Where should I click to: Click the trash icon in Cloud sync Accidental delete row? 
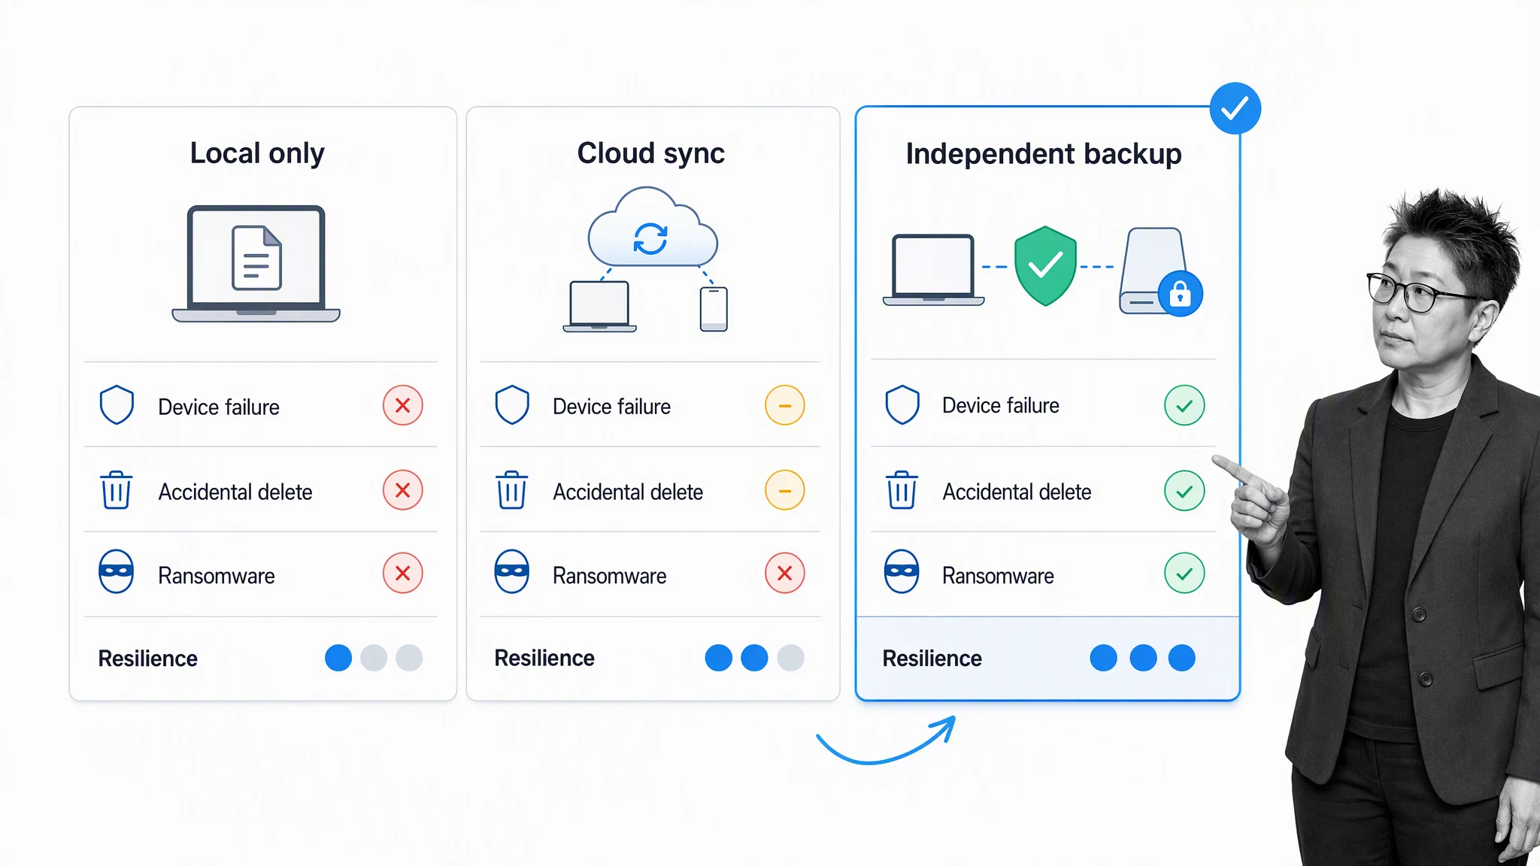coord(511,490)
